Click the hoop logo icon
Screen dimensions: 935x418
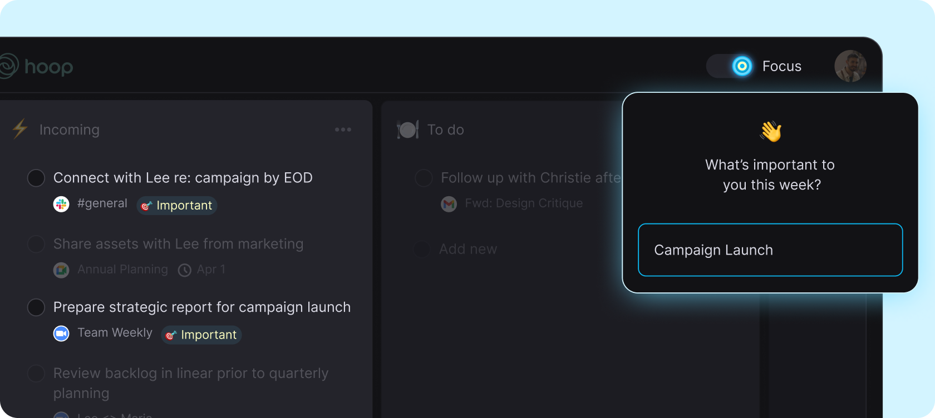tap(8, 66)
